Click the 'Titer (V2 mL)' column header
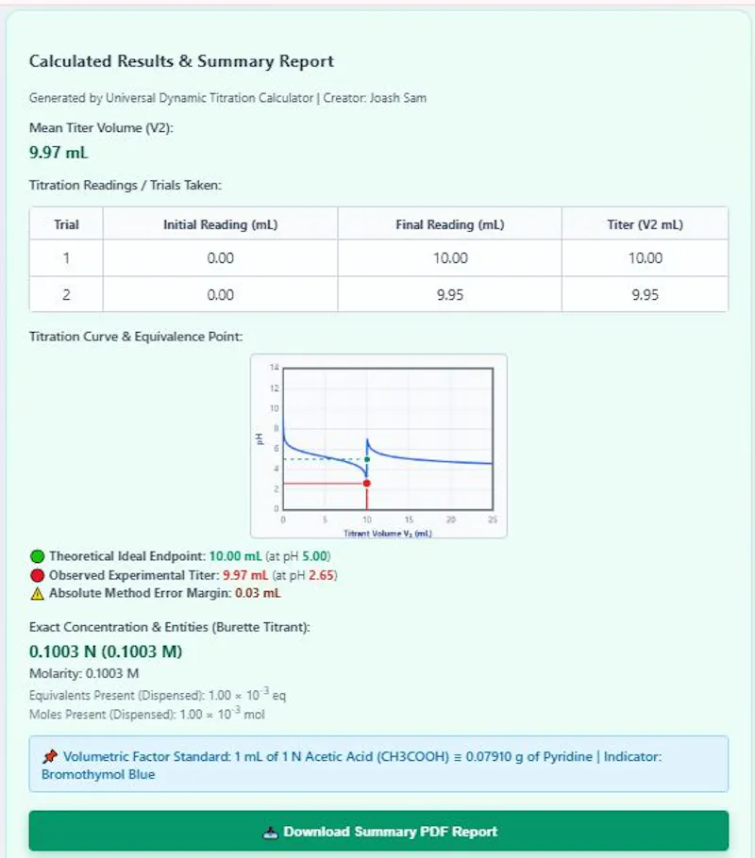The width and height of the screenshot is (755, 858). (x=645, y=224)
